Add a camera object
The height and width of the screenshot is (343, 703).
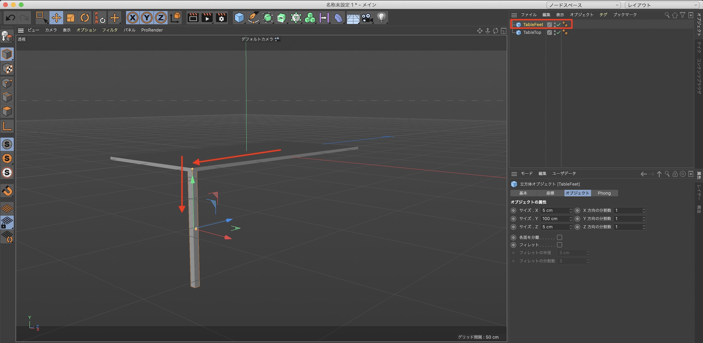point(367,18)
